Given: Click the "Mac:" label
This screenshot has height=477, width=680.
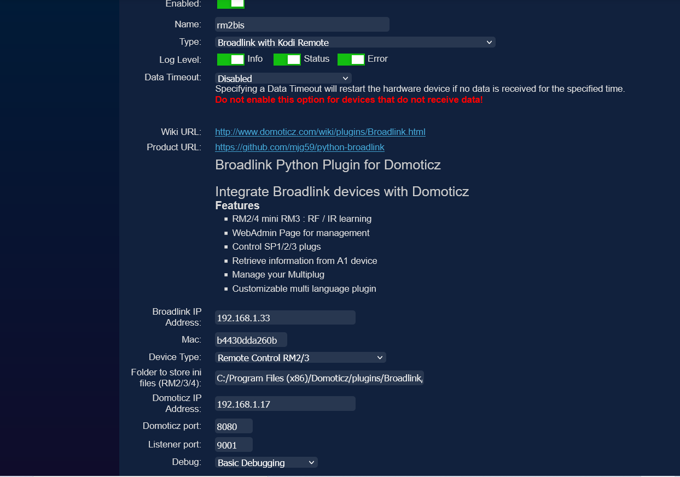Looking at the screenshot, I should [191, 340].
